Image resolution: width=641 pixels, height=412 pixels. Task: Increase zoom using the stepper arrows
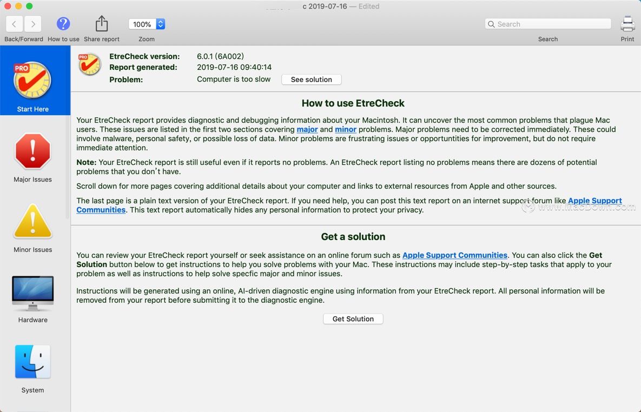159,24
